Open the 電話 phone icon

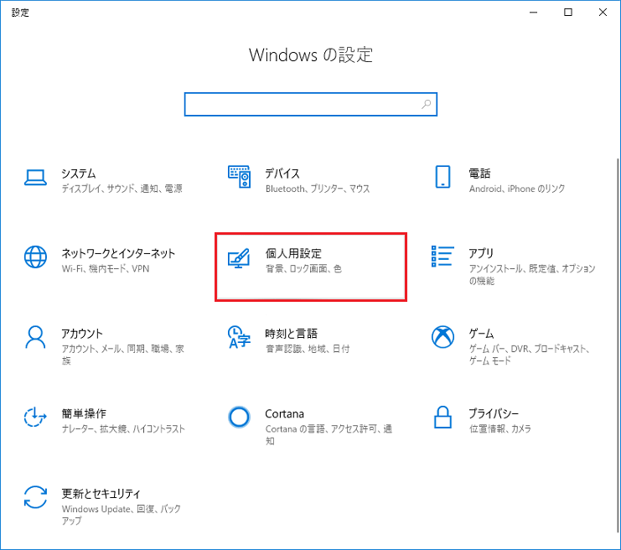click(442, 177)
